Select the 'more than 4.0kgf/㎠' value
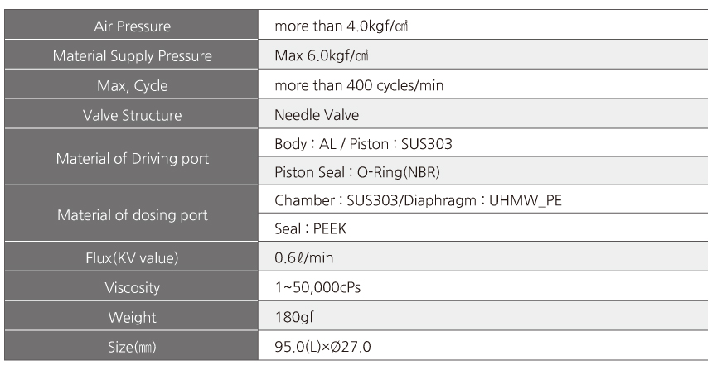Viewport: 712px width, 370px height. pos(341,26)
